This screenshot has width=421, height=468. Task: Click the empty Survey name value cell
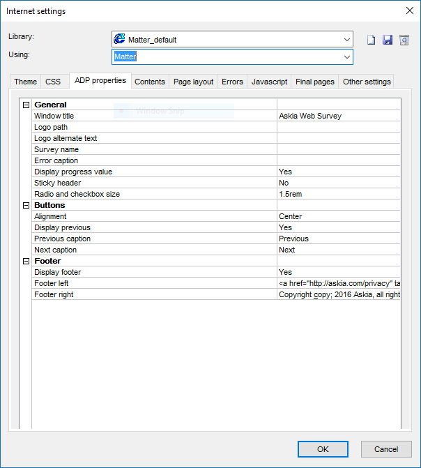[339, 149]
